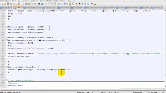Viewport: 166px width, 93px height.
Task: Open the Файл menu
Action: pos(2,1)
